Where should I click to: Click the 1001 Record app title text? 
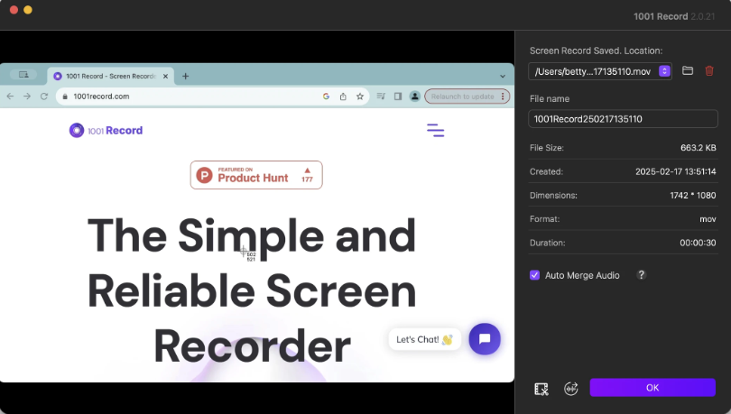coord(660,16)
